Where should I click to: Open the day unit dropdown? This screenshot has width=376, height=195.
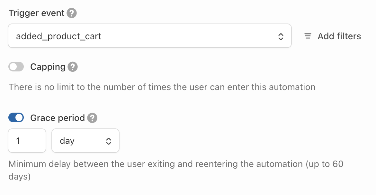point(85,141)
